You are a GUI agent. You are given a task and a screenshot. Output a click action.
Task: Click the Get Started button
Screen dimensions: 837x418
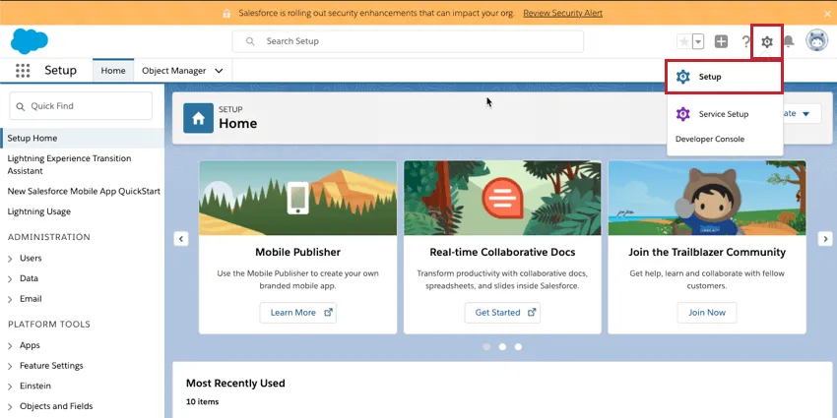pos(502,313)
